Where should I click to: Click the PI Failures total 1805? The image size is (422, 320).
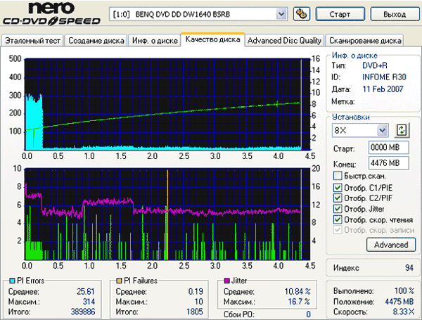click(195, 312)
